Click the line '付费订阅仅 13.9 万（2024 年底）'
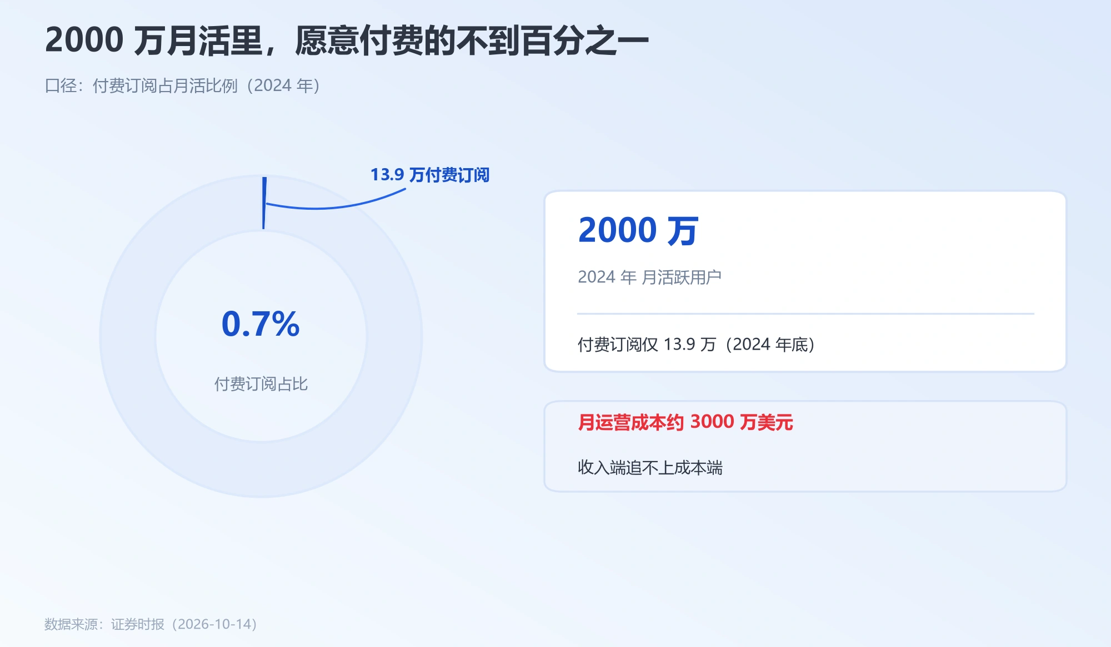 (697, 345)
